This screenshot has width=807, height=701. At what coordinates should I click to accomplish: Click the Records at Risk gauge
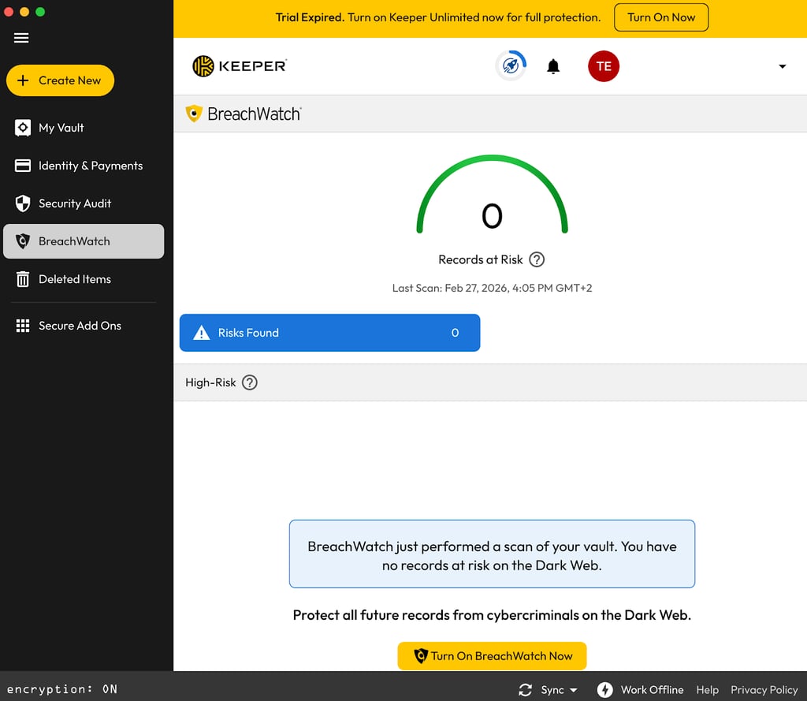492,196
